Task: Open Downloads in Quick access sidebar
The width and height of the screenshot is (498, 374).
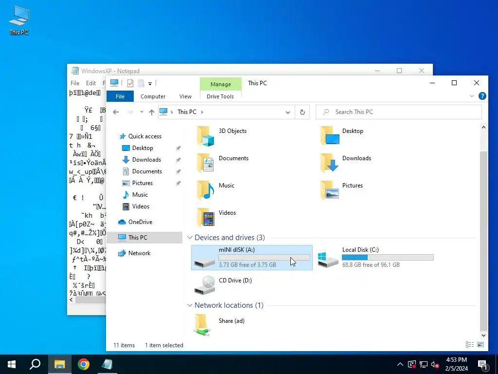Action: tap(146, 160)
